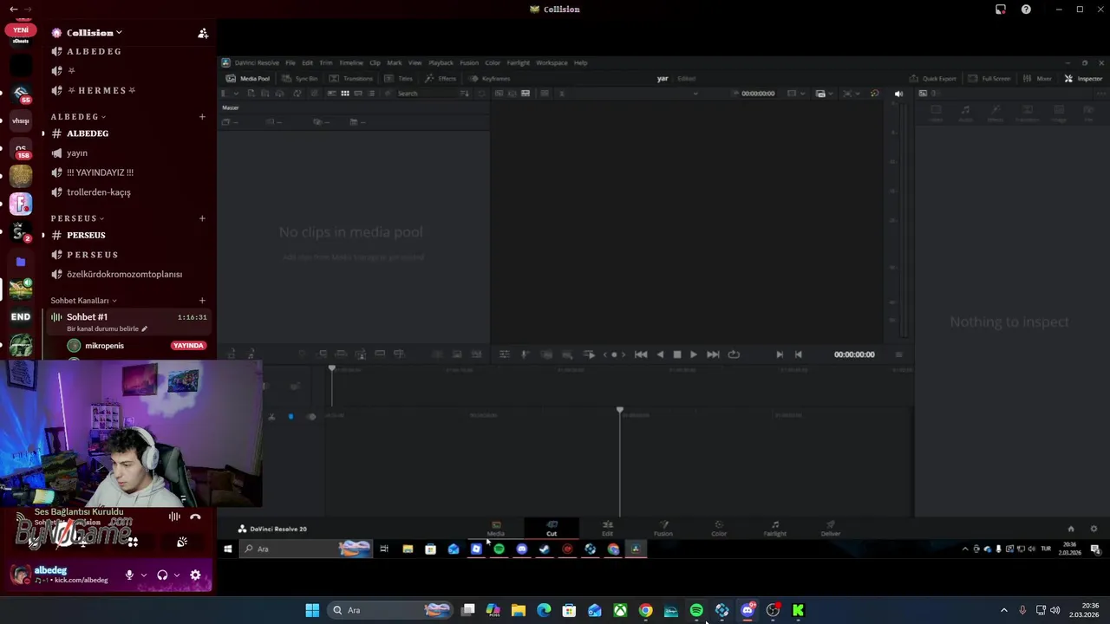Viewport: 1110px width, 624px height.
Task: Collapse the ALBEDEG category in Discord
Action: [78, 116]
